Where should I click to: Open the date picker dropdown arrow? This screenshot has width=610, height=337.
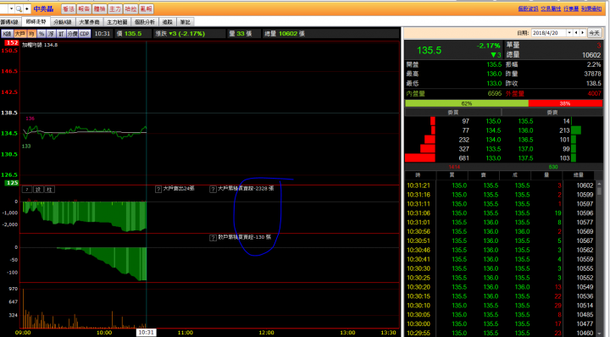click(x=569, y=33)
